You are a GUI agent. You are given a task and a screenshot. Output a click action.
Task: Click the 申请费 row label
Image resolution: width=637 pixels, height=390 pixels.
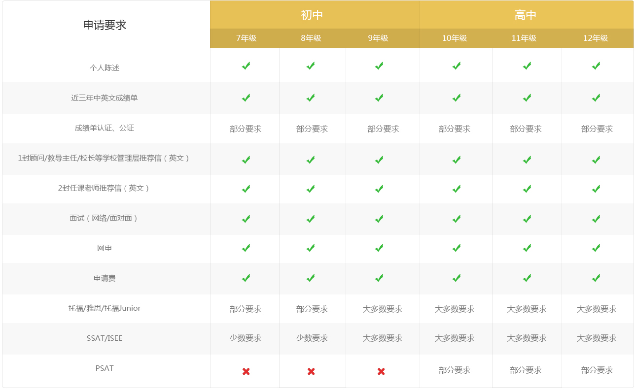pyautogui.click(x=105, y=278)
